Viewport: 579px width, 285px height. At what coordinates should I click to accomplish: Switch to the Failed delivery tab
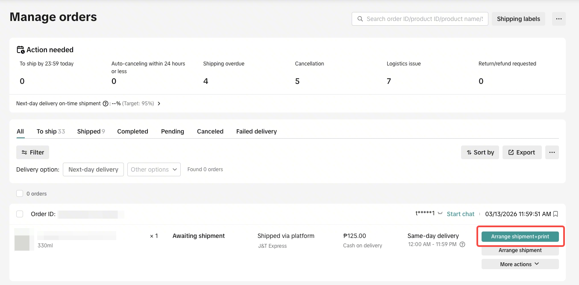click(x=256, y=131)
